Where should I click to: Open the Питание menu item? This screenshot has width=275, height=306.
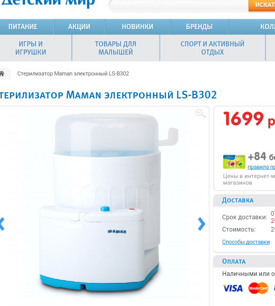point(23,27)
